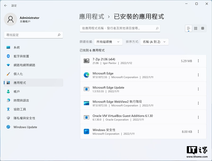Go to 隱私權與安全性 settings
Image resolution: width=212 pixels, height=161 pixels.
click(24, 118)
